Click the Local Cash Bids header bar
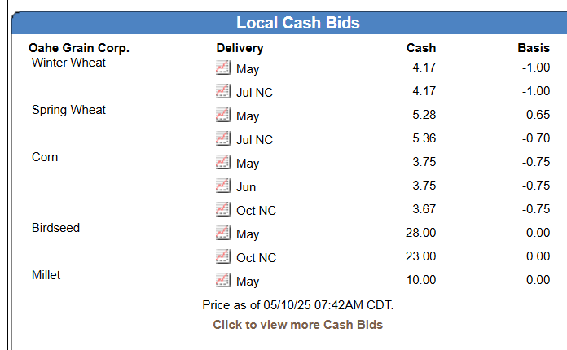The width and height of the screenshot is (567, 350). click(297, 23)
